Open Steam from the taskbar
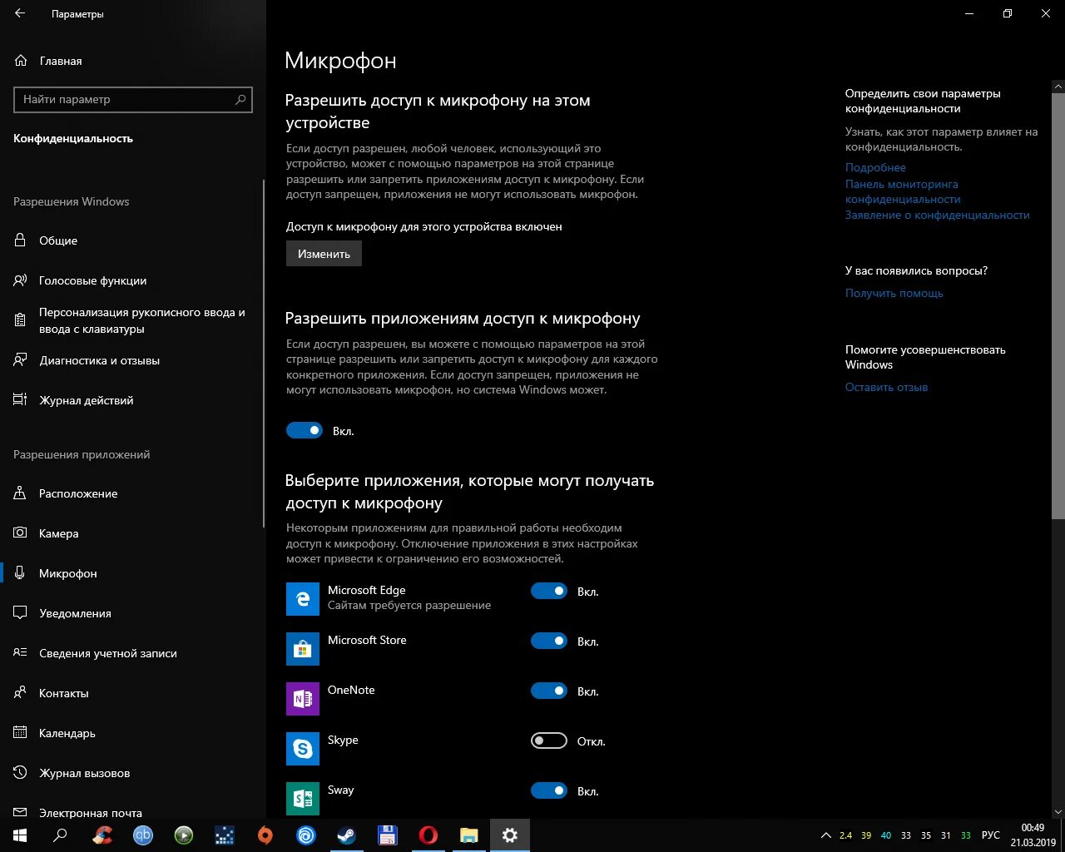Image resolution: width=1065 pixels, height=852 pixels. (x=347, y=835)
